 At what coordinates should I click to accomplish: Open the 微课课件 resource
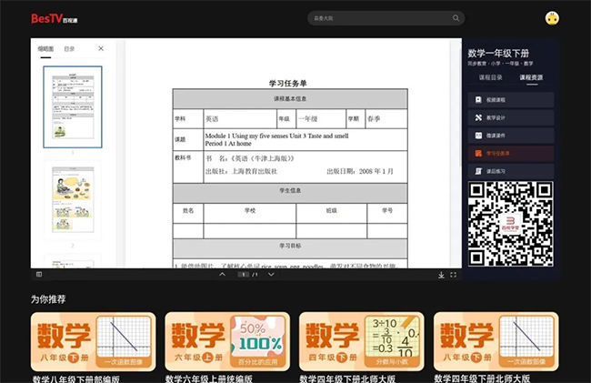tap(511, 136)
